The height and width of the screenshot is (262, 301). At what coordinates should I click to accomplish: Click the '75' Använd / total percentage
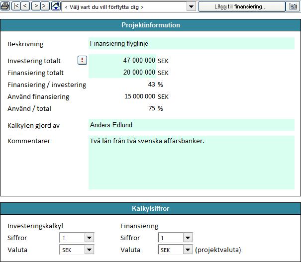pos(152,108)
